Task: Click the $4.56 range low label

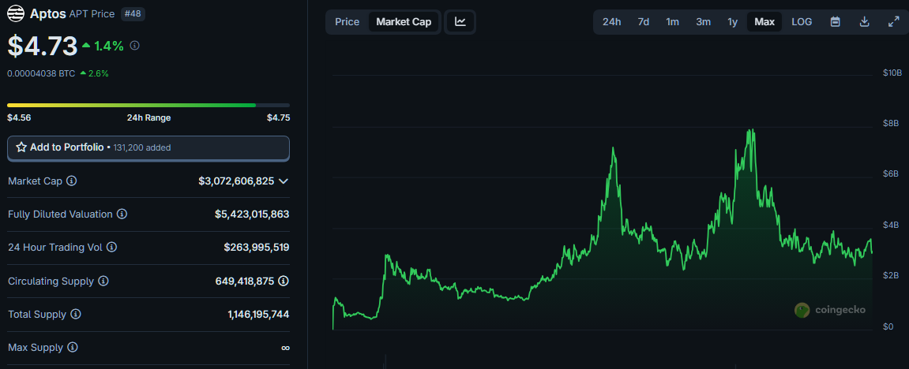Action: pyautogui.click(x=19, y=117)
